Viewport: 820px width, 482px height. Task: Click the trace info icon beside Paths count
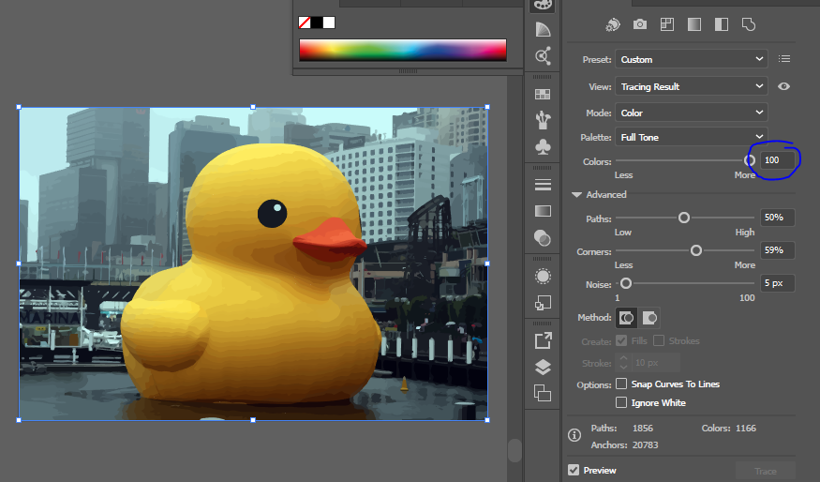pos(574,435)
